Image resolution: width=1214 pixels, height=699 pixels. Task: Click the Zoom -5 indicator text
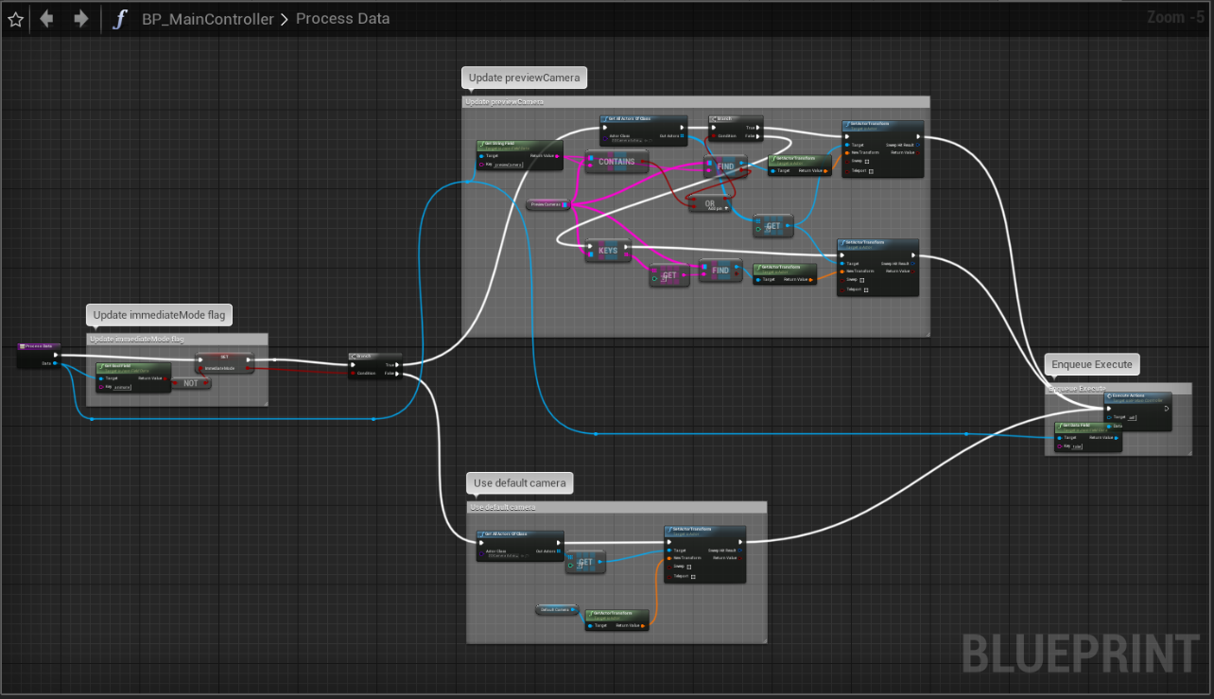[1176, 17]
